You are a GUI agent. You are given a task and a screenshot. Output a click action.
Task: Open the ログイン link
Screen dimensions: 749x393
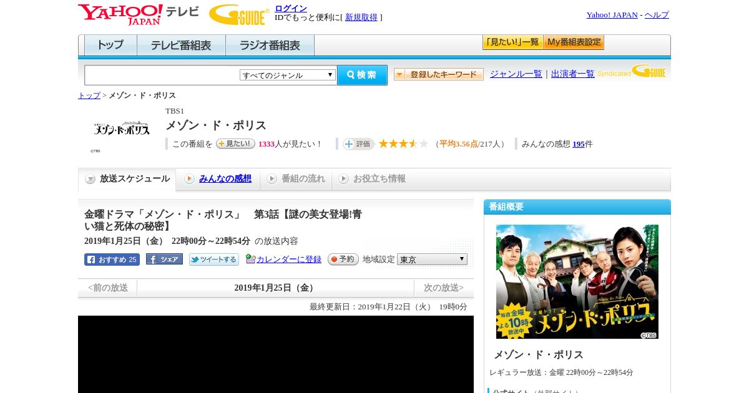pos(291,8)
